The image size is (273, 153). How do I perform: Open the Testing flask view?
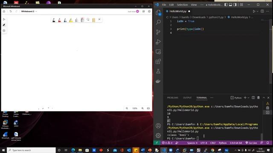pos(158,71)
